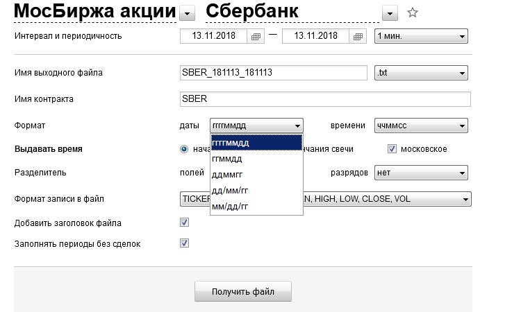The width and height of the screenshot is (521, 312).
Task: Click the contract name field SBER
Action: point(325,99)
